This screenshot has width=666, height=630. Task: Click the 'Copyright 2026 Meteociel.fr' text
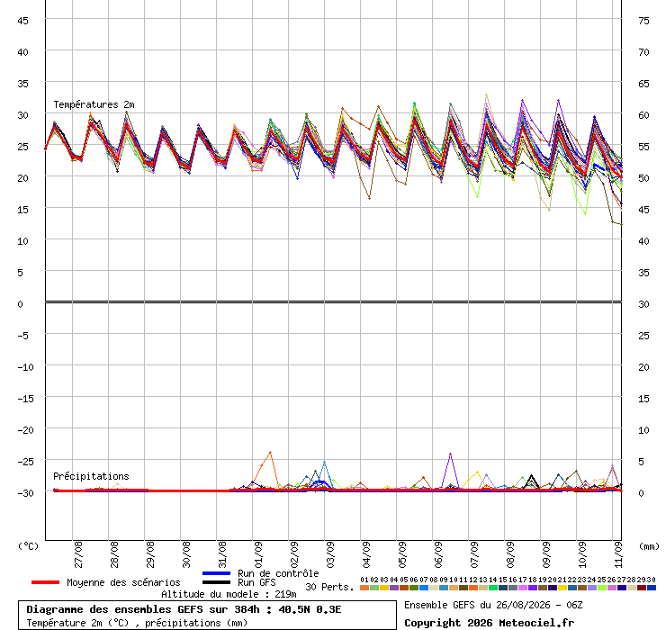click(x=489, y=623)
